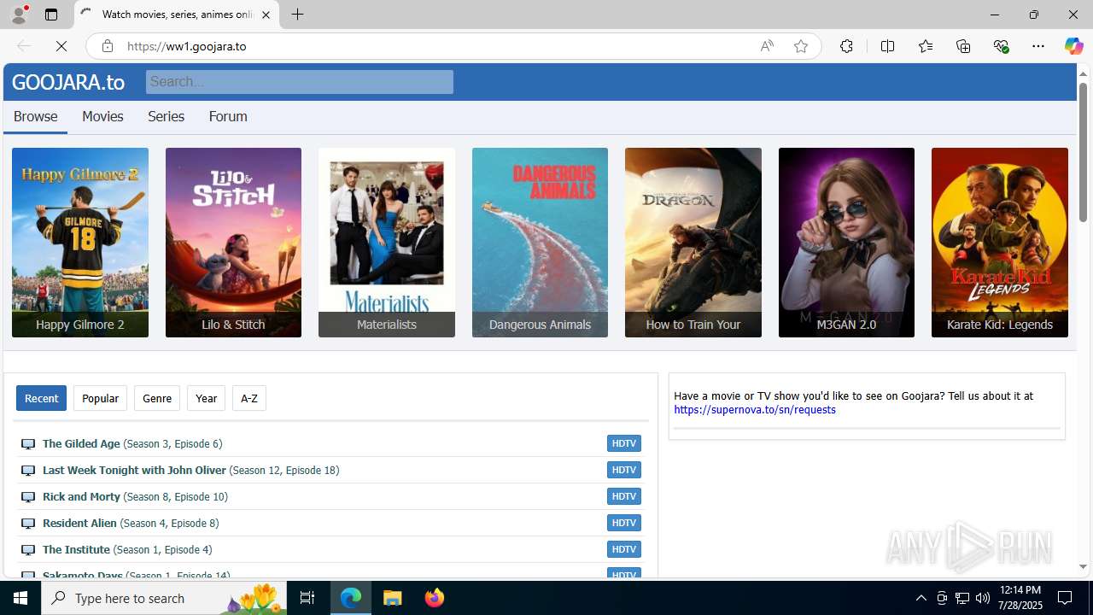1093x615 pixels.
Task: Click TV icon beside Last Week Tonight
Action: 28,471
